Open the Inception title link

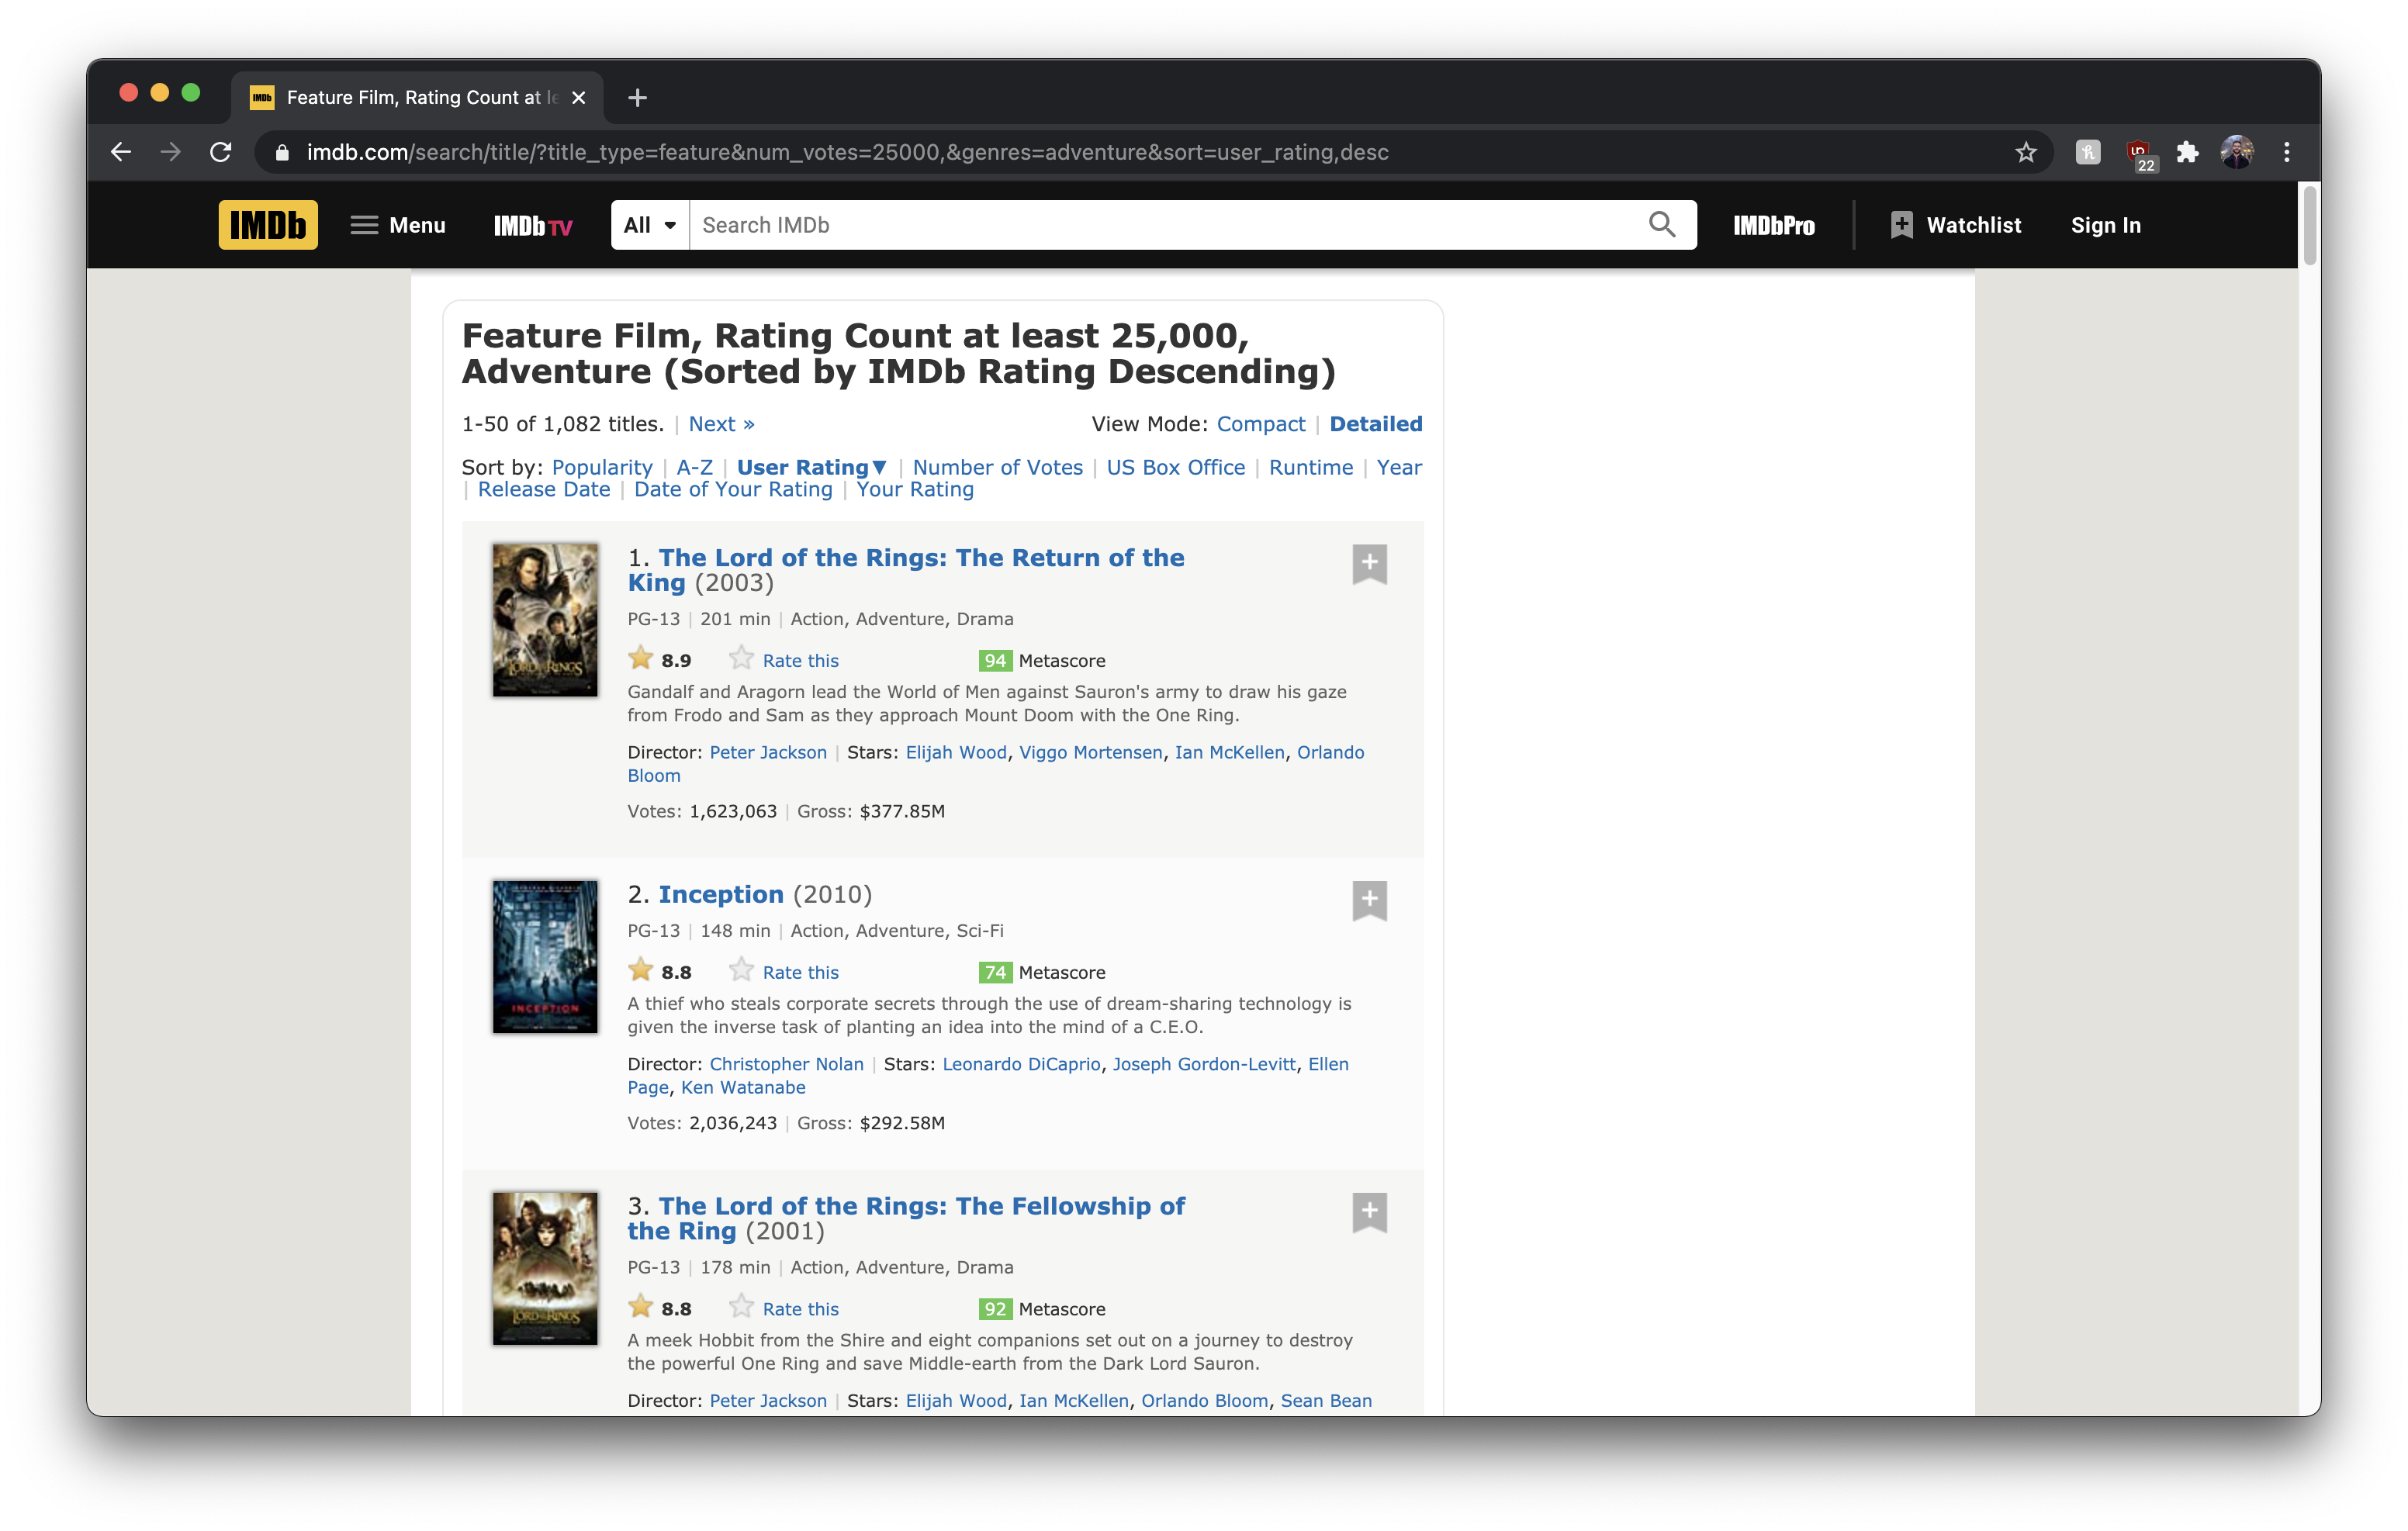(x=720, y=894)
